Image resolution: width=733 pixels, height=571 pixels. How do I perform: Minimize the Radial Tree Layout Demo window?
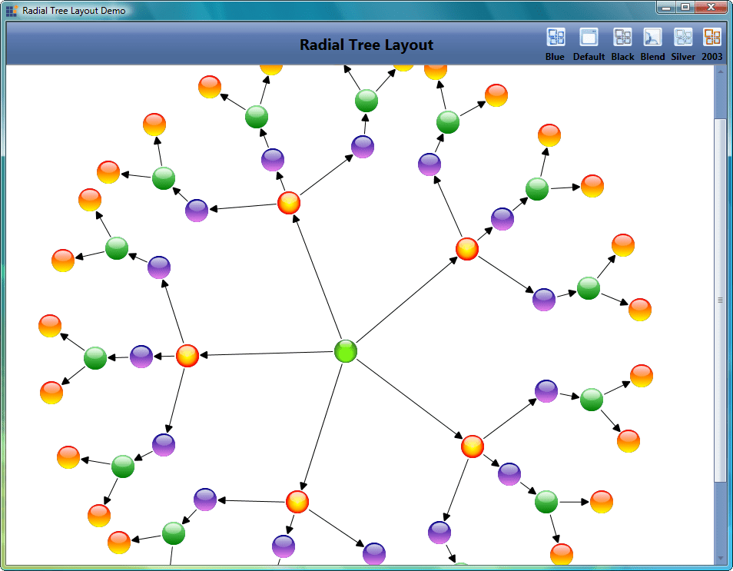[665, 8]
